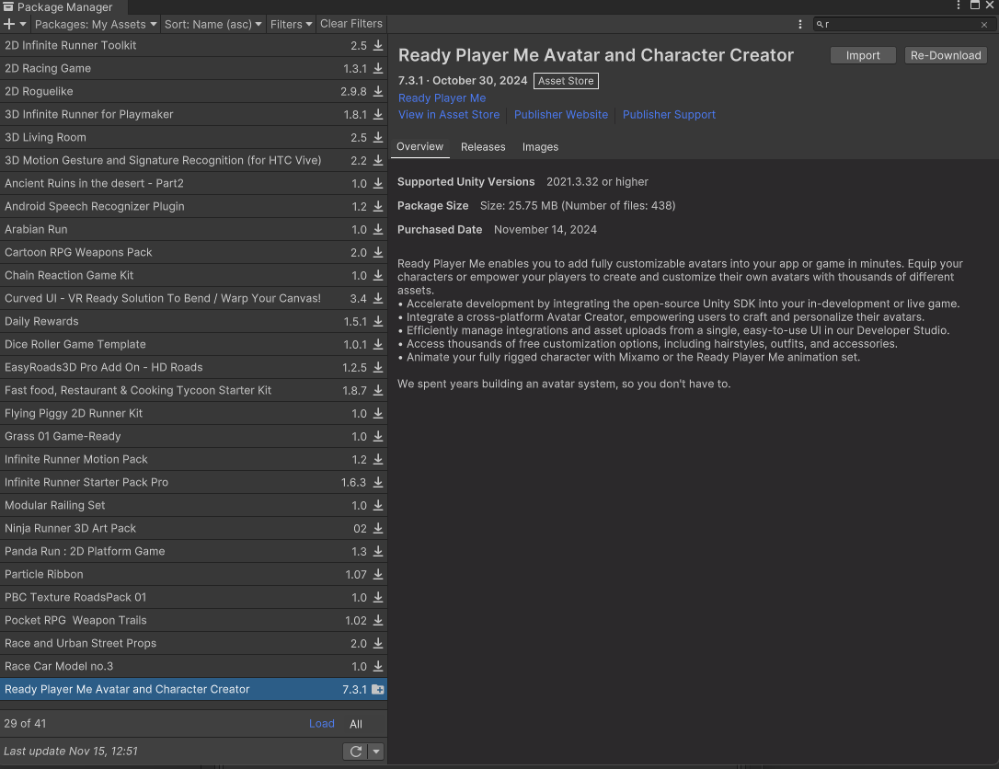
Task: Download Ancient Ruins in the desert - Part2
Action: (378, 183)
